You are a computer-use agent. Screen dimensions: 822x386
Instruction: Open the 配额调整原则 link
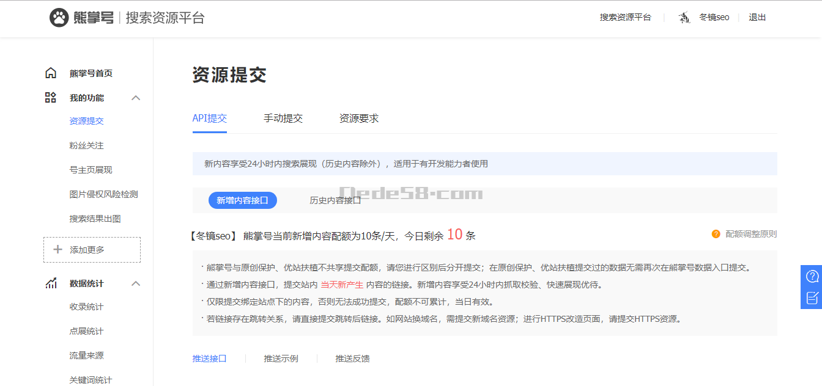click(751, 234)
